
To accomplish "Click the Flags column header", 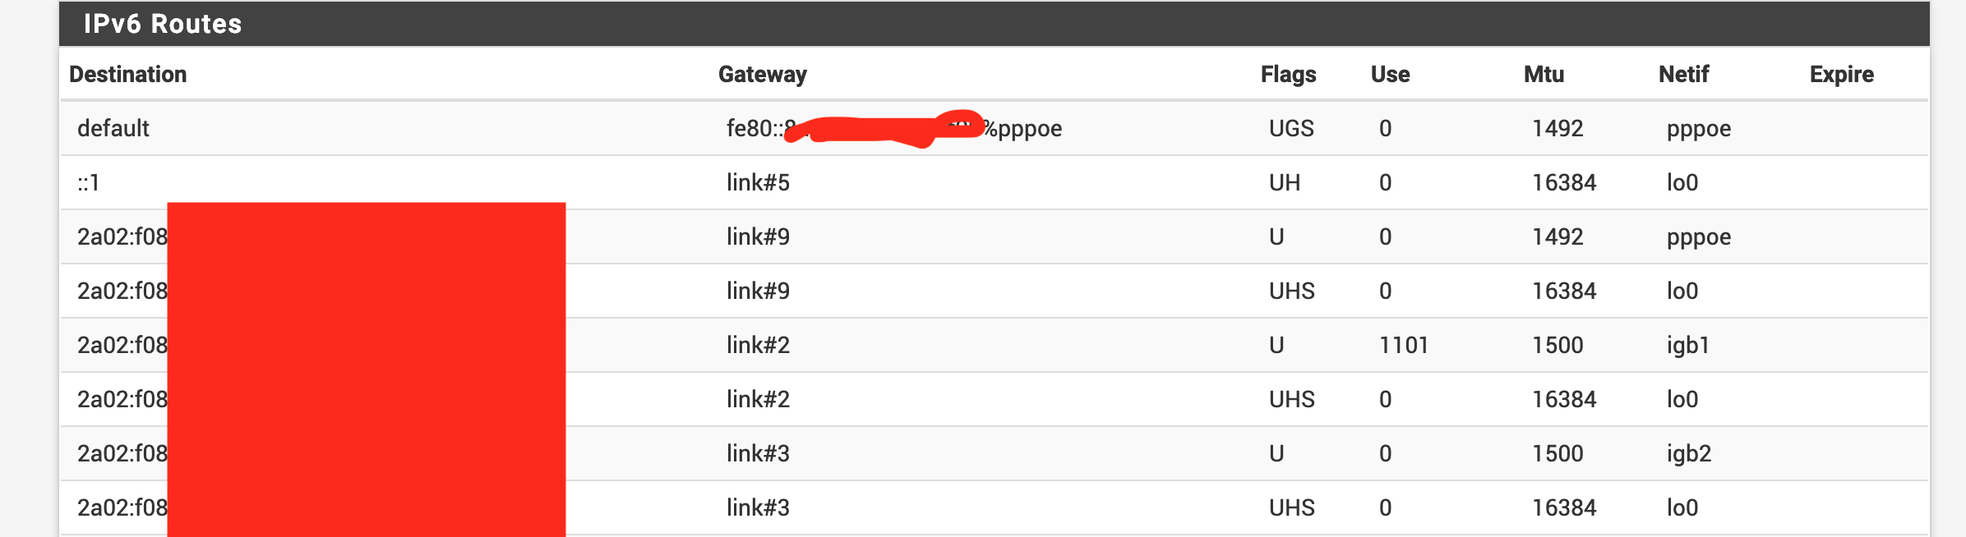I will 1288,75.
